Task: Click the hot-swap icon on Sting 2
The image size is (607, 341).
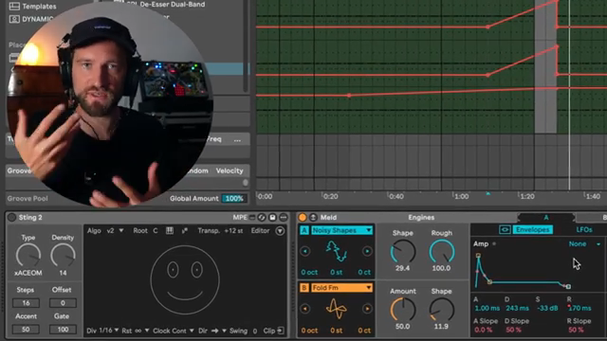Action: tap(262, 217)
